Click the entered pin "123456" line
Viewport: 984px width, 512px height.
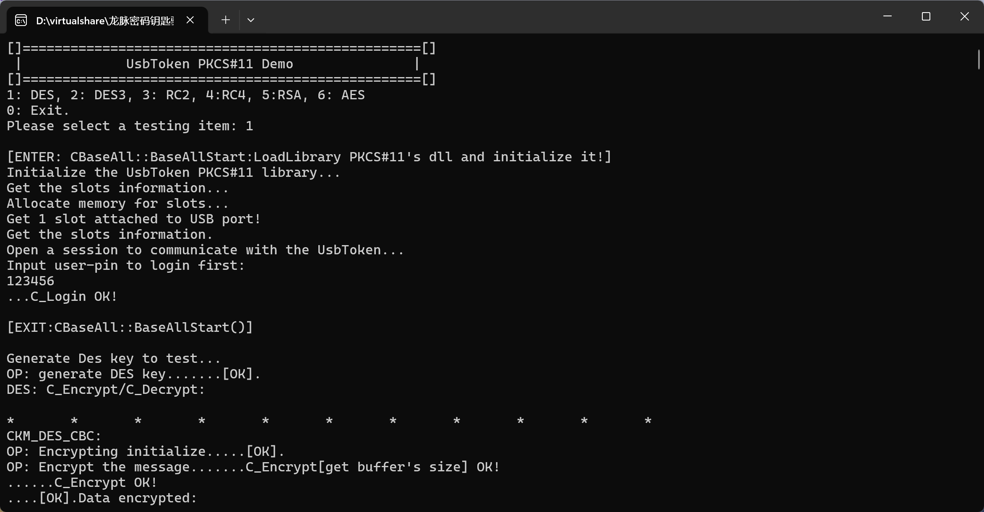[31, 281]
